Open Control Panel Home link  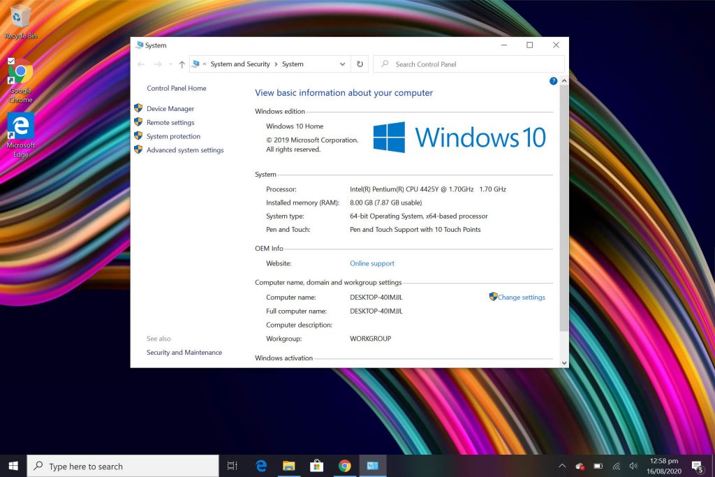[177, 89]
